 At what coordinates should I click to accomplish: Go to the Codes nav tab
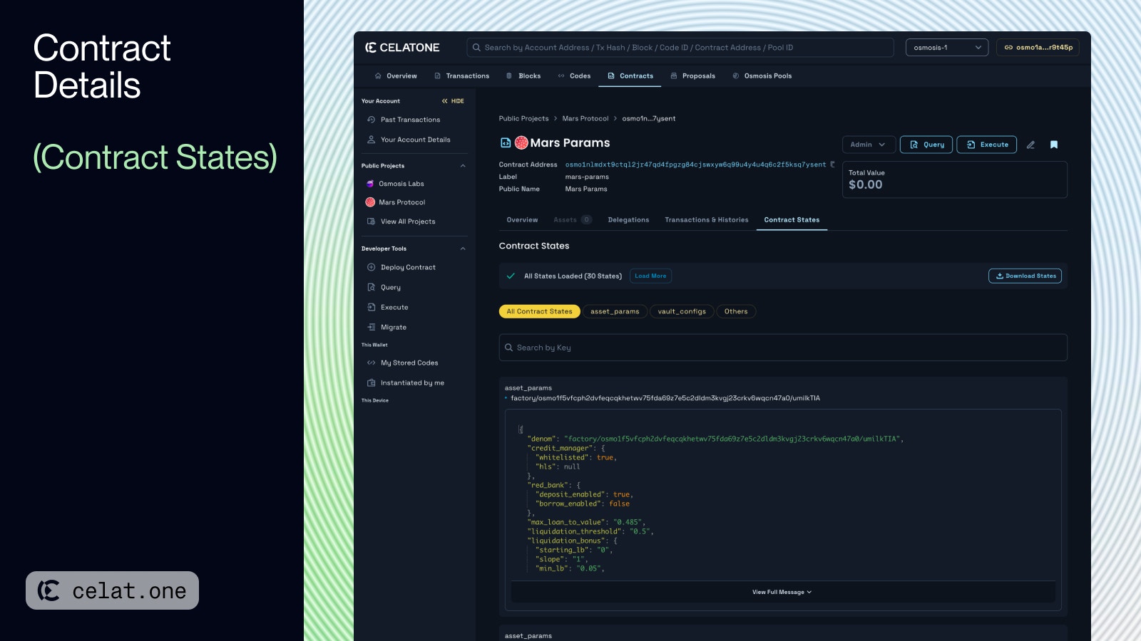pos(574,76)
